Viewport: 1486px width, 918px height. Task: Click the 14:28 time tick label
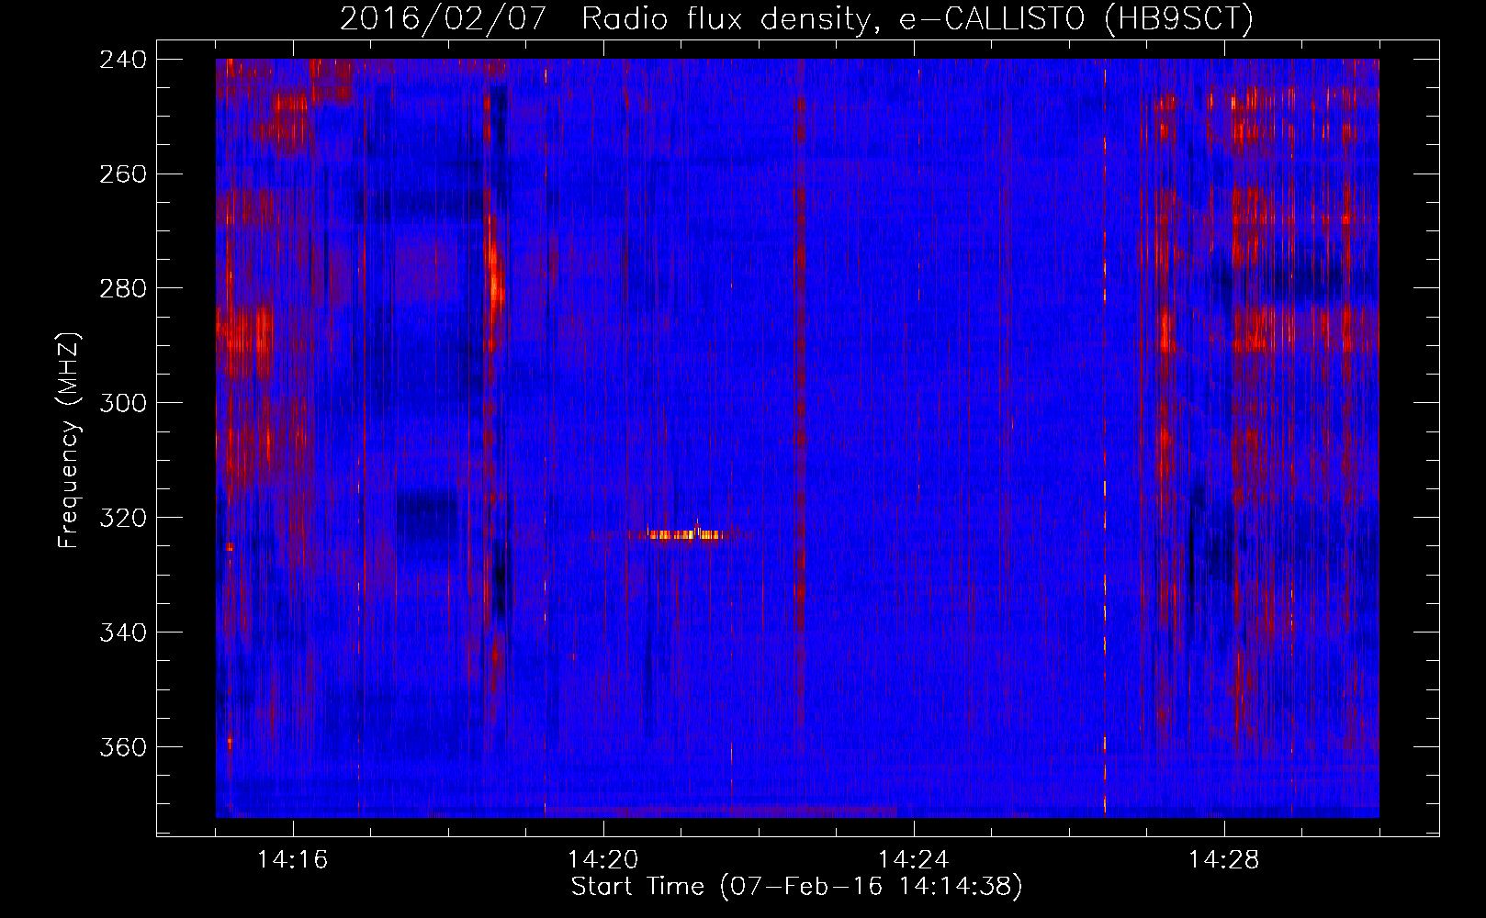pos(1224,860)
